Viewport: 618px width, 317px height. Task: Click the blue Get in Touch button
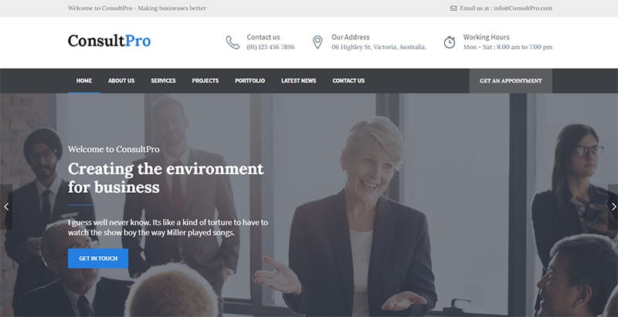(98, 258)
